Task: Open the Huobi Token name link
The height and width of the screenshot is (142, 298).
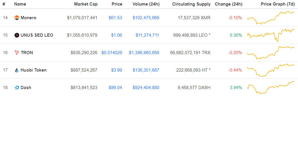Action: pos(33,70)
